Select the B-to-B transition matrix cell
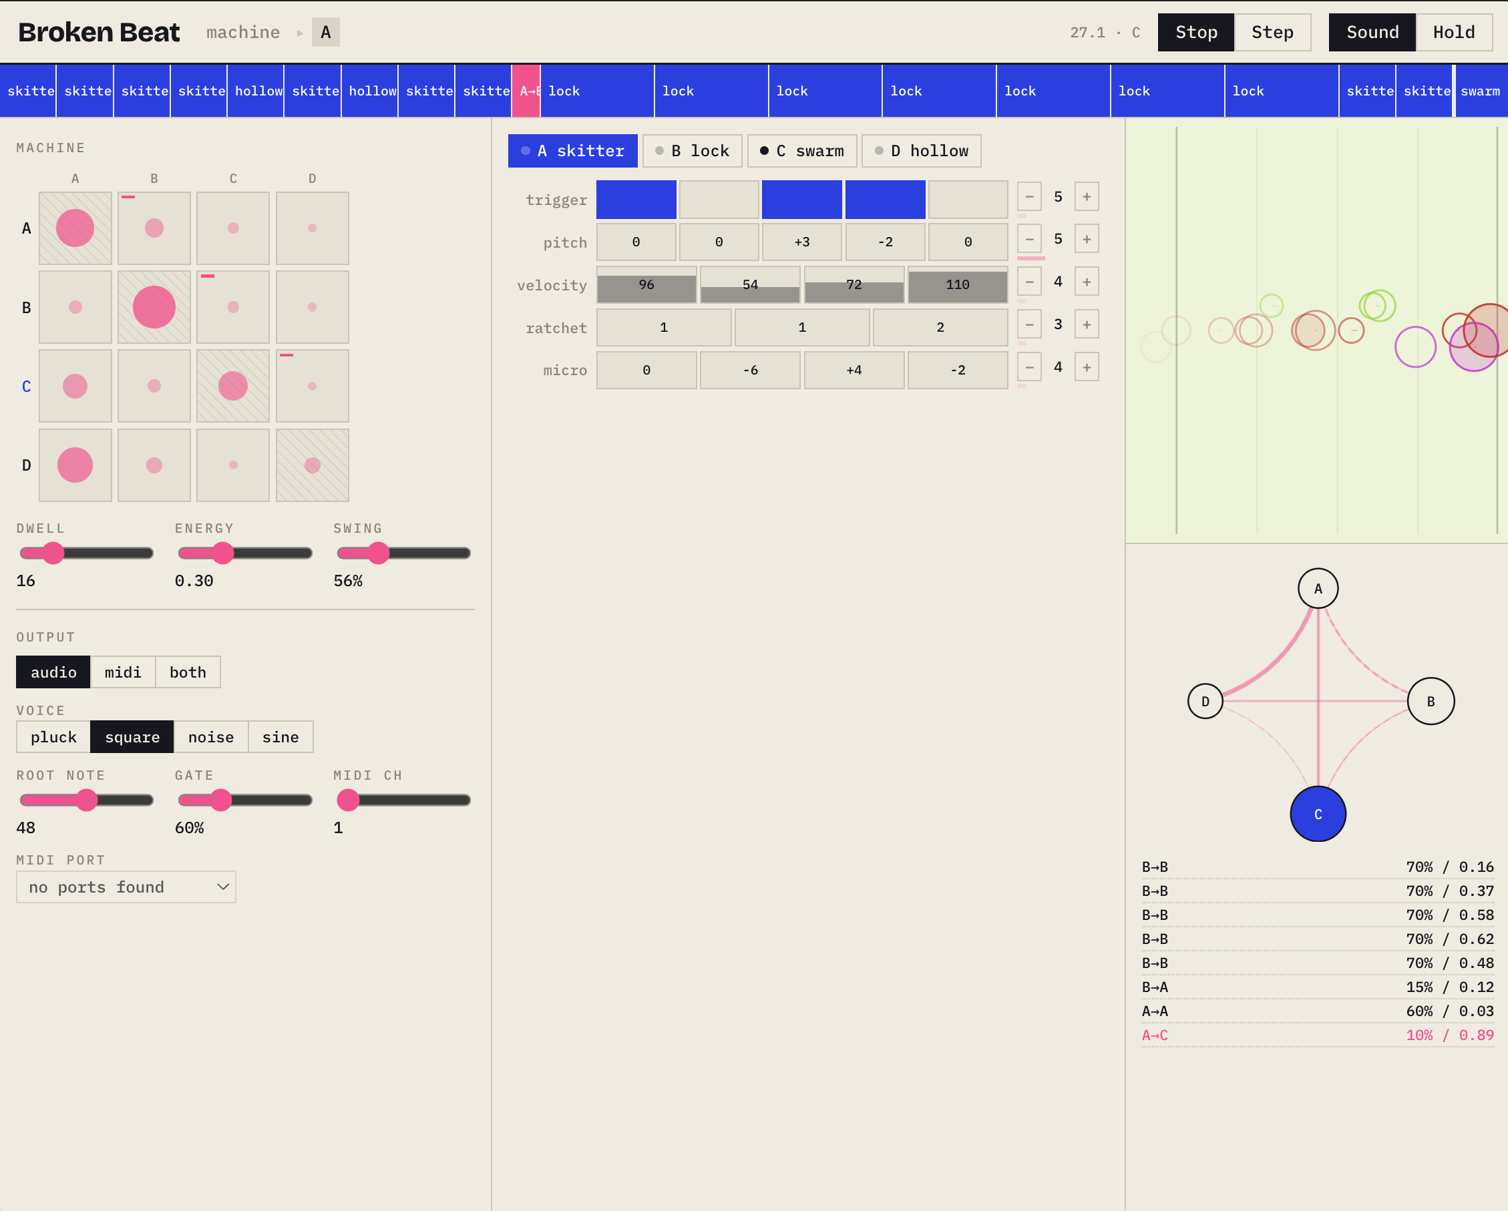Image resolution: width=1508 pixels, height=1211 pixels. (x=154, y=307)
